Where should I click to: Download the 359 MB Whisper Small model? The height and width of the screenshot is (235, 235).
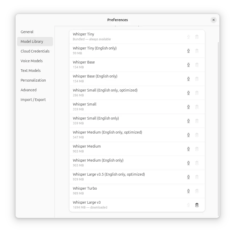(x=188, y=107)
